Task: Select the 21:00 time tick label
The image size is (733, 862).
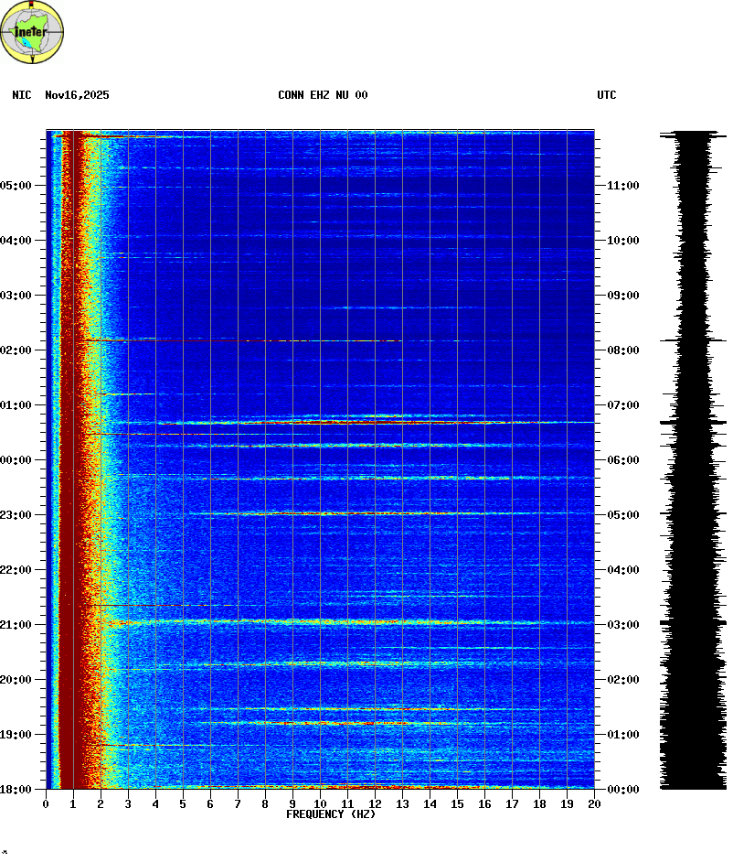Action: (x=16, y=625)
